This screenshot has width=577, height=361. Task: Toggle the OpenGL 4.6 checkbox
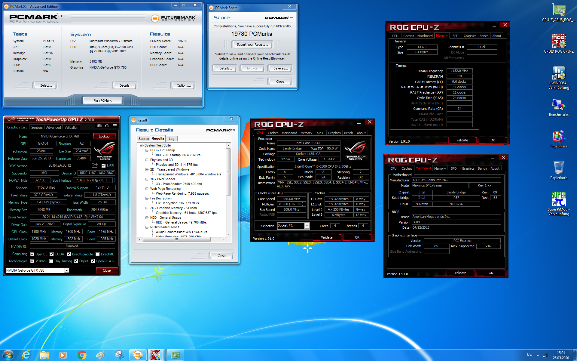coord(93,261)
